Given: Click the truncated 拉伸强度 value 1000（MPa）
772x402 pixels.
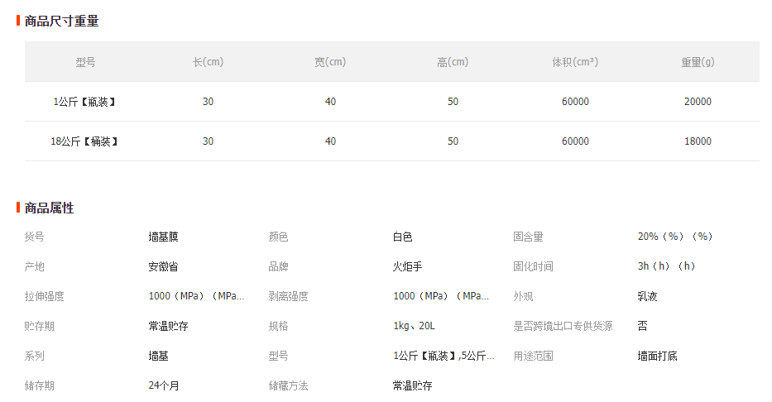Looking at the screenshot, I should click(196, 296).
